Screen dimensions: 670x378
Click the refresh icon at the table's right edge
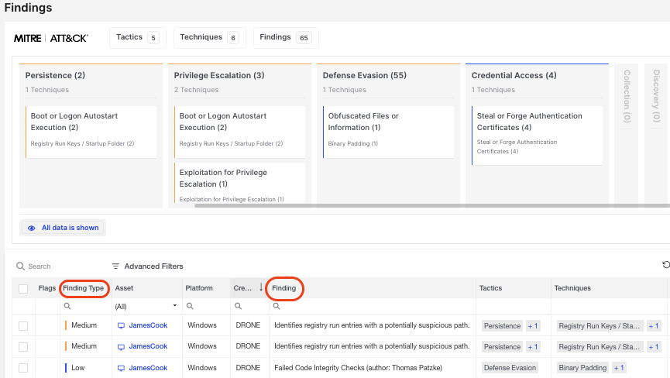(x=665, y=265)
